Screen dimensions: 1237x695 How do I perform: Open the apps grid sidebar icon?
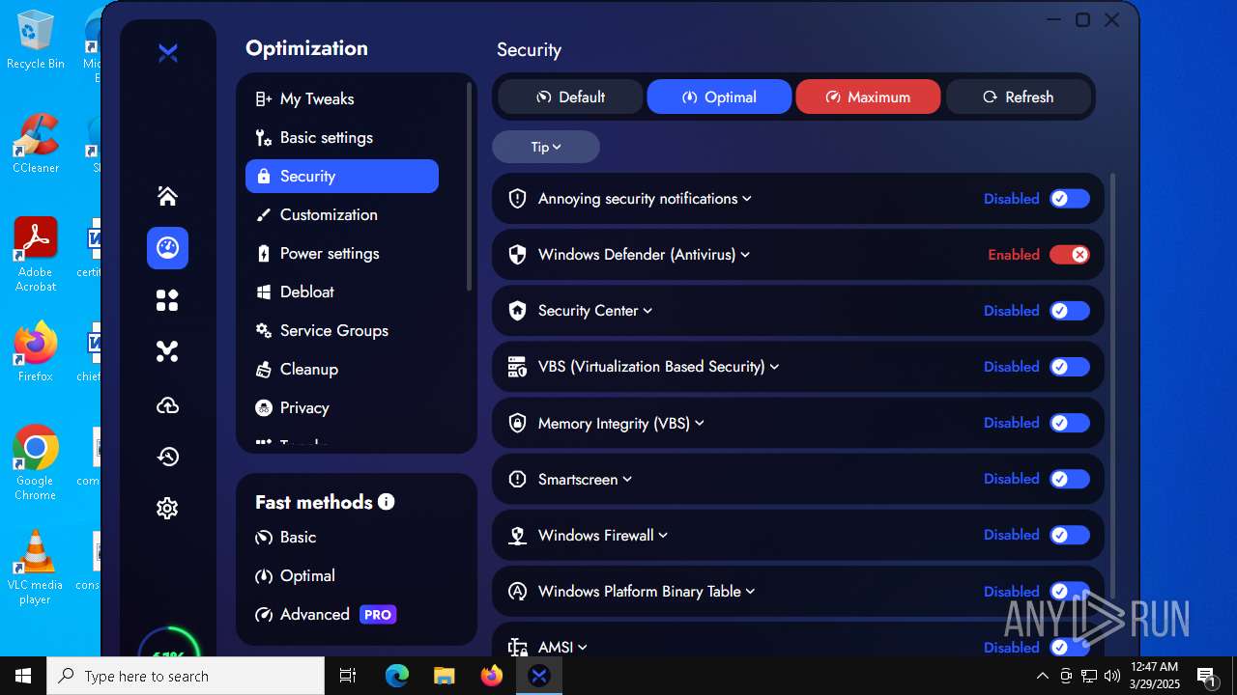click(x=167, y=301)
